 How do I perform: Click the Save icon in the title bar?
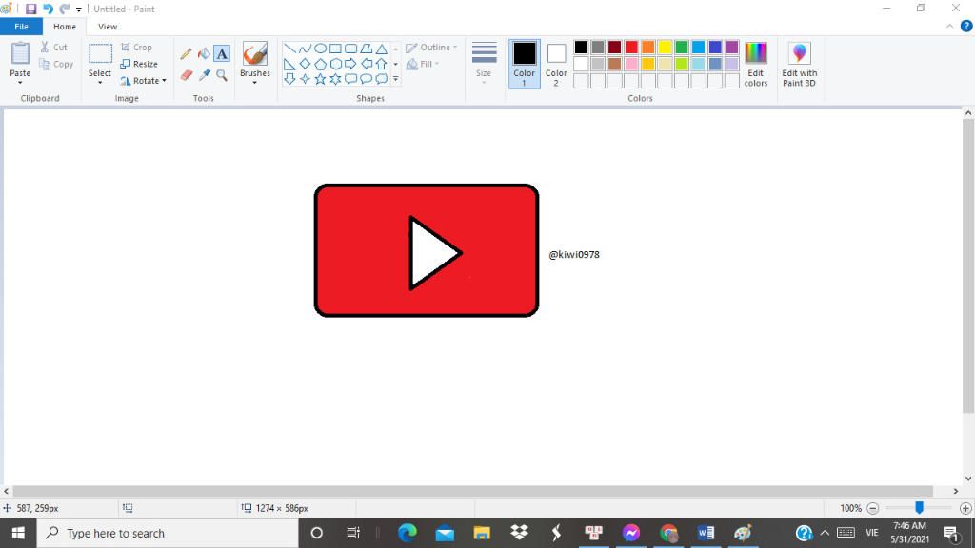pos(30,9)
